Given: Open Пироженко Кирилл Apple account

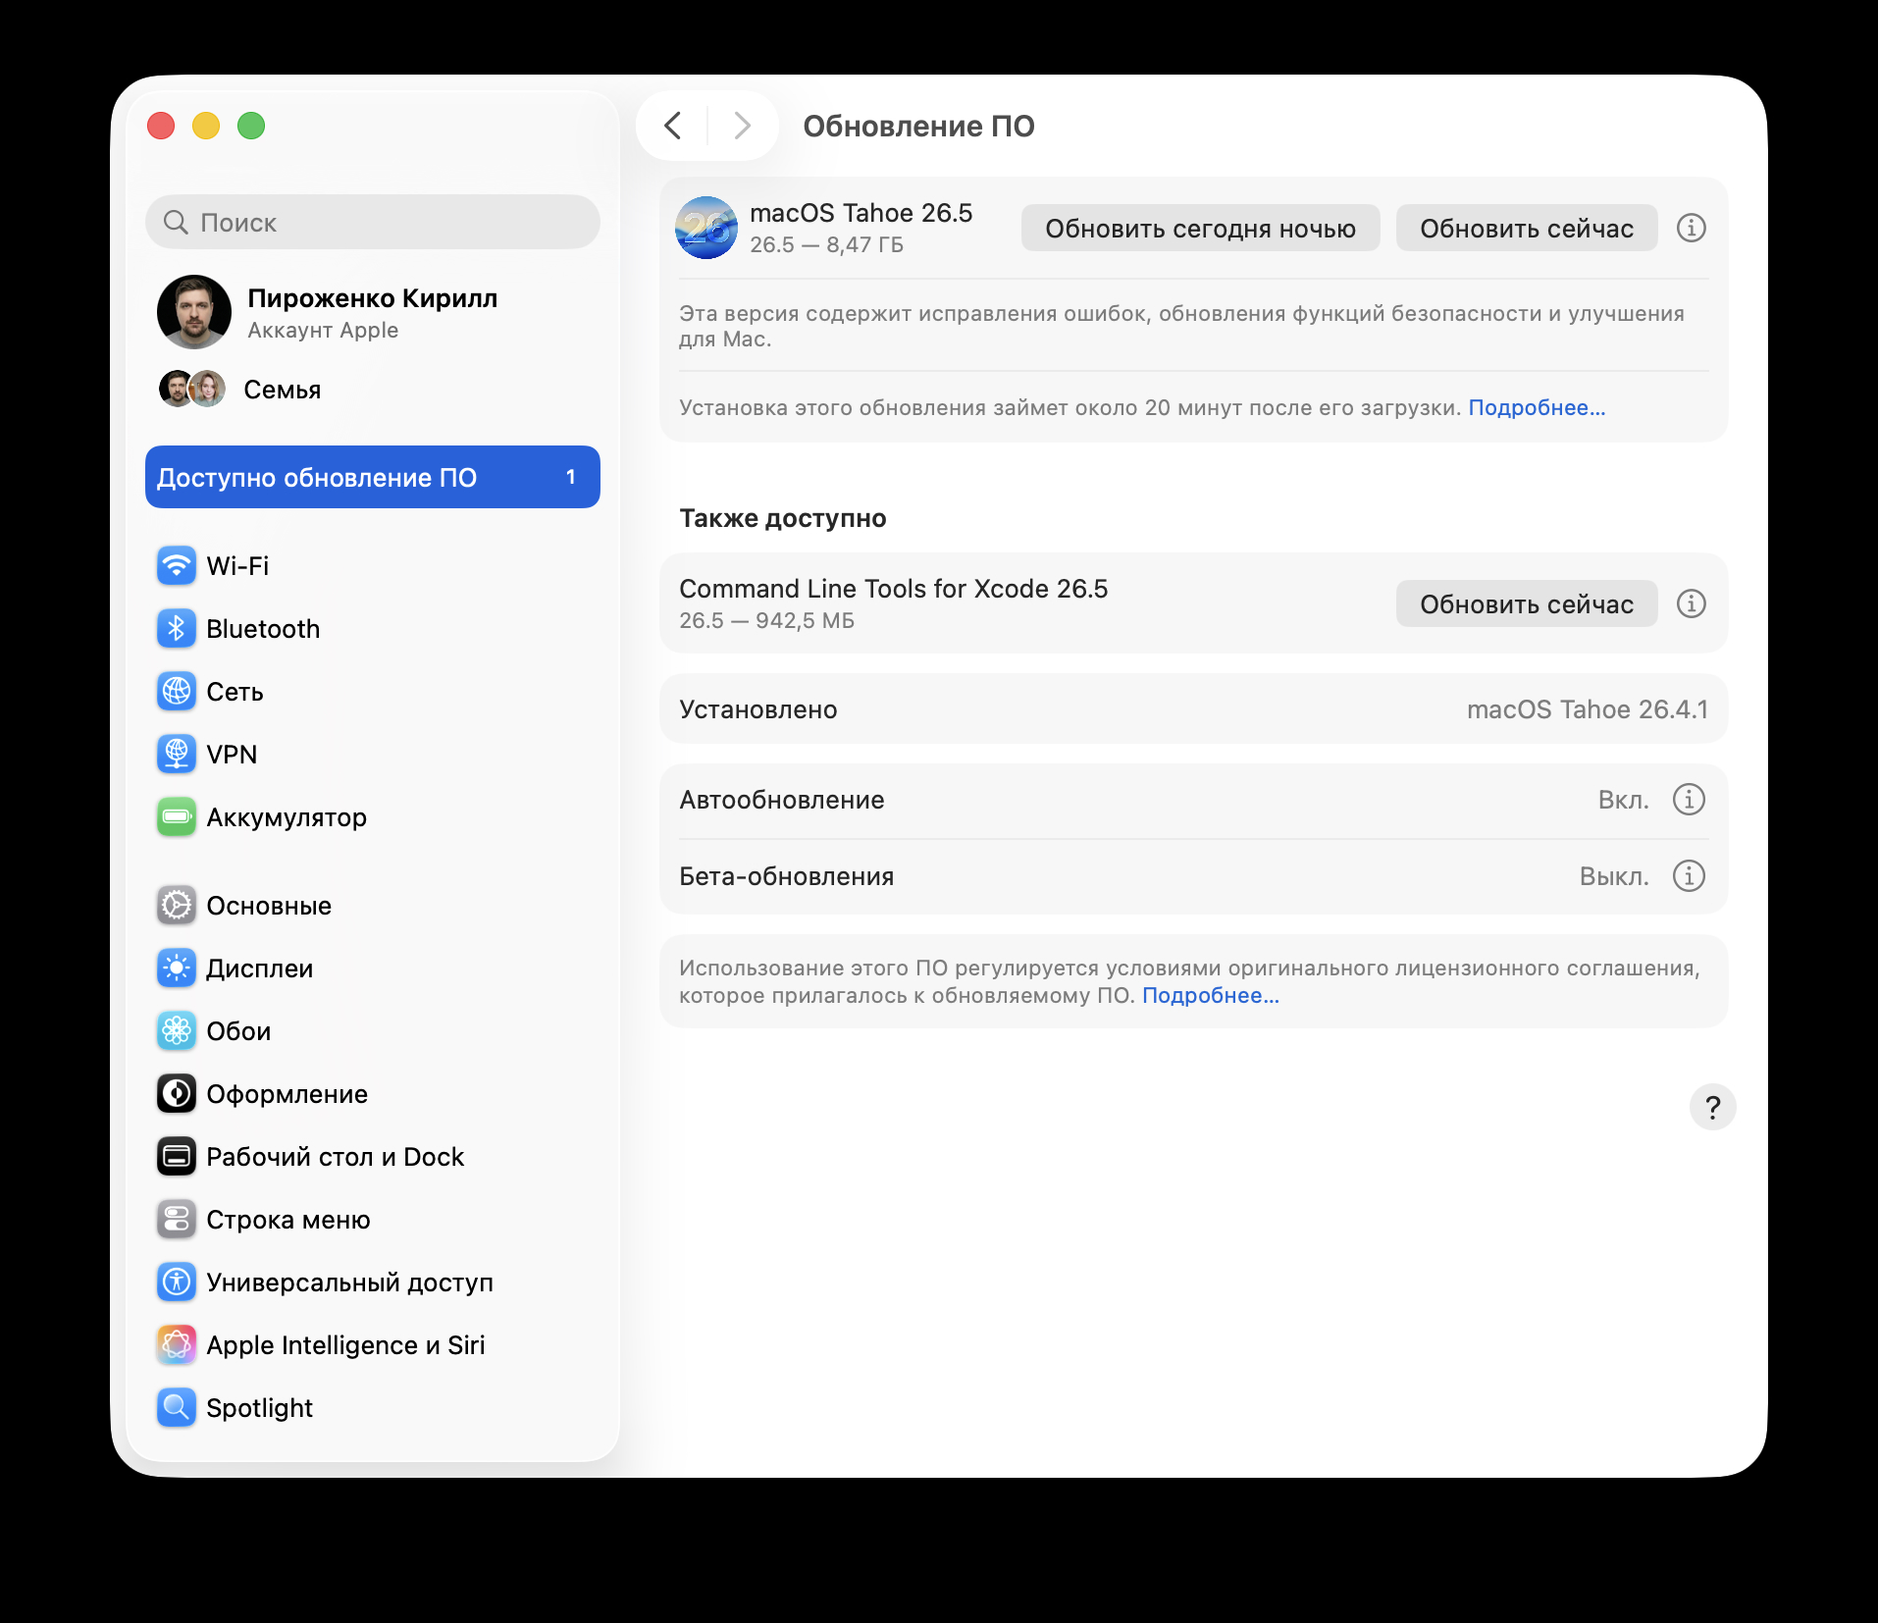Looking at the screenshot, I should click(x=373, y=312).
